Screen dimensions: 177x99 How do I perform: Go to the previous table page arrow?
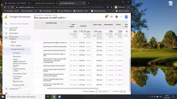[x=122, y=91]
